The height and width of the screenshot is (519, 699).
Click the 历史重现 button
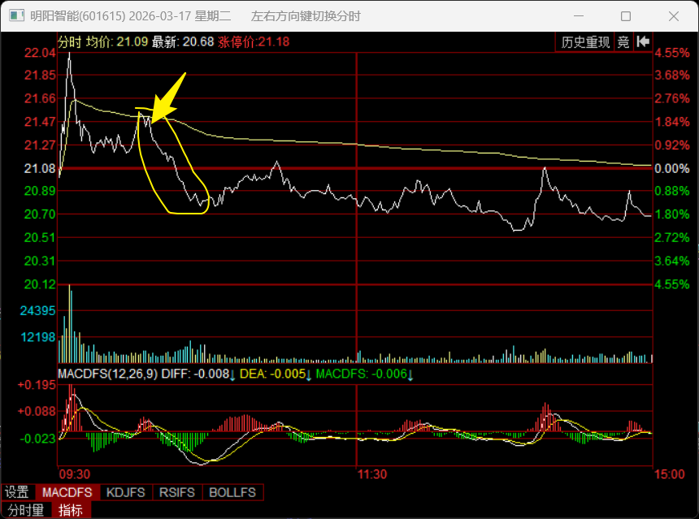[585, 42]
